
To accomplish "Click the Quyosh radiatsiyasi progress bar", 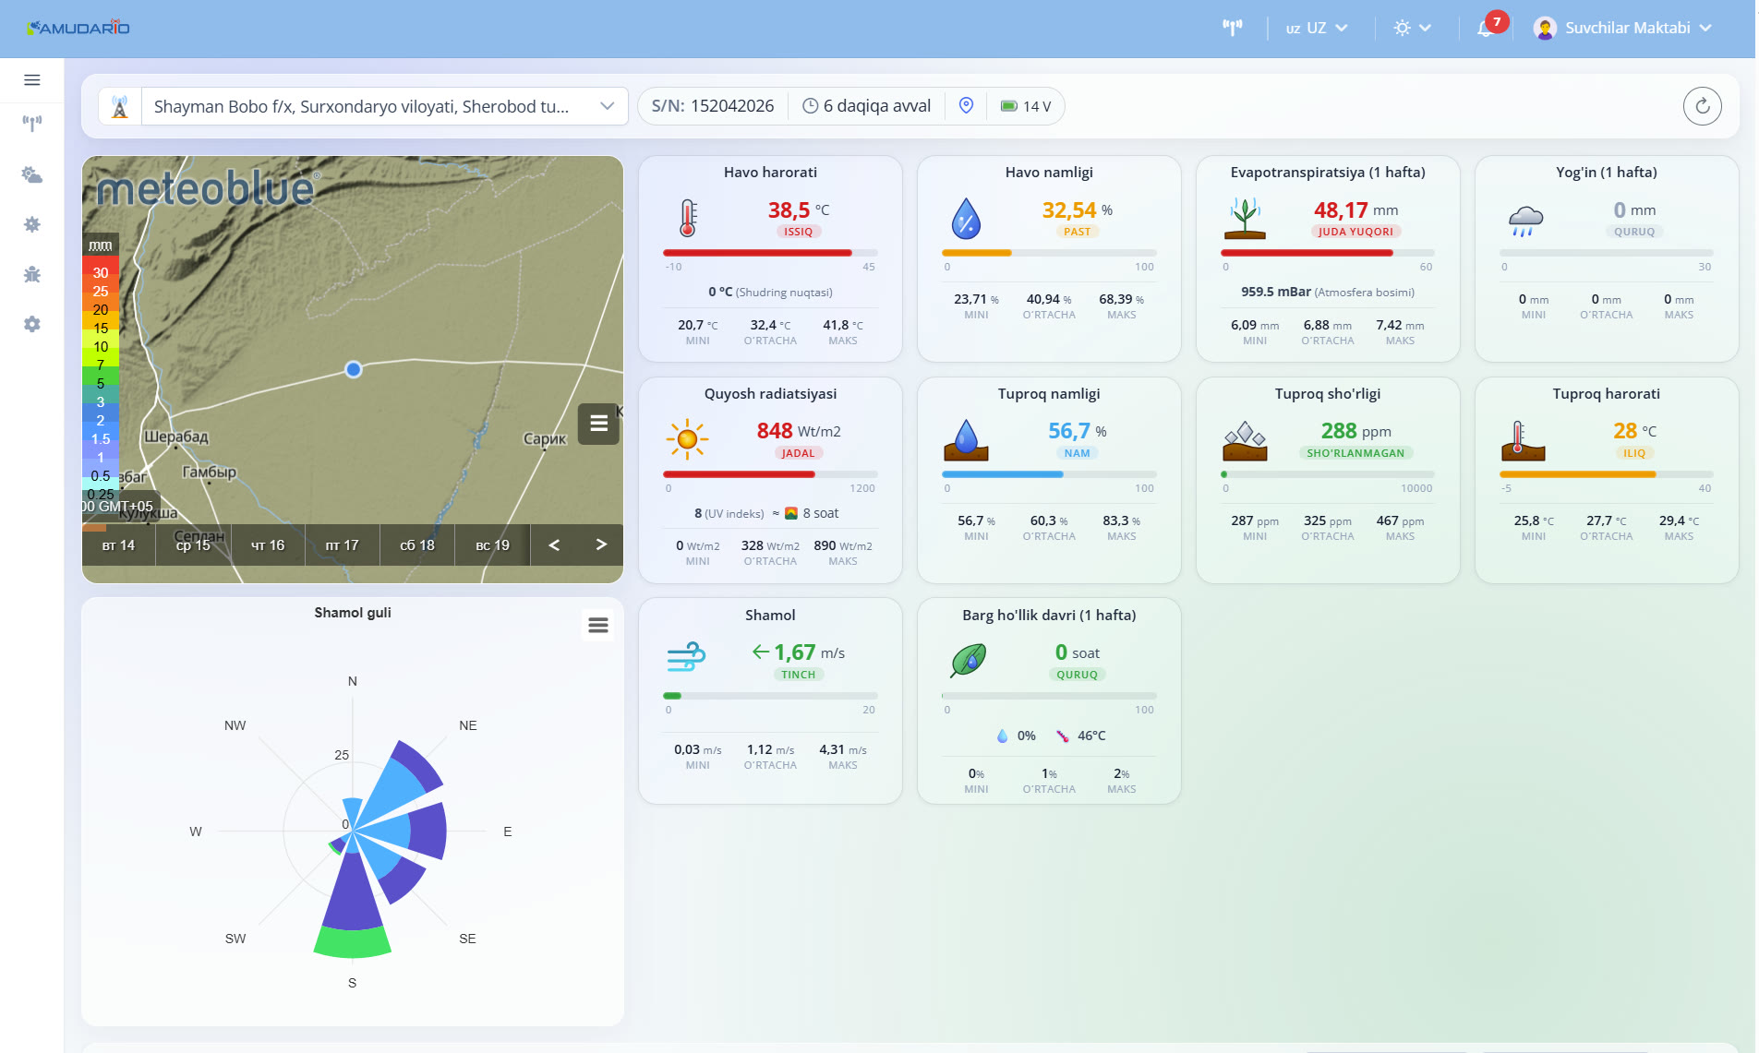I will tap(770, 474).
